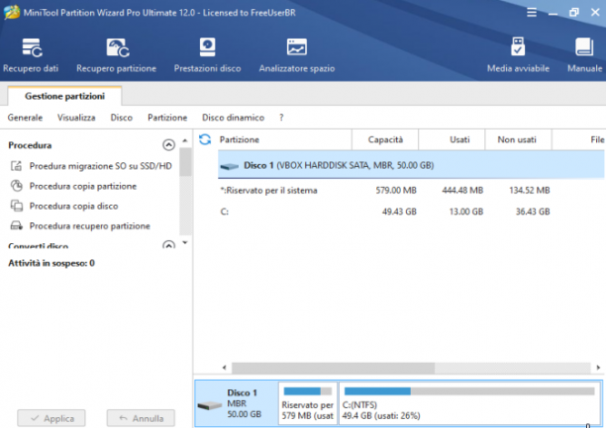Sort by Non usati column header
This screenshot has height=428, width=606.
[x=518, y=139]
